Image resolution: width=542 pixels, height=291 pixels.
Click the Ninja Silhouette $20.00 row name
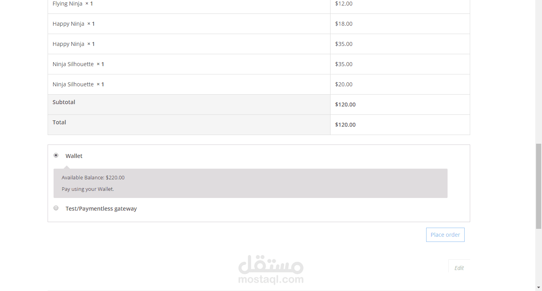(73, 84)
